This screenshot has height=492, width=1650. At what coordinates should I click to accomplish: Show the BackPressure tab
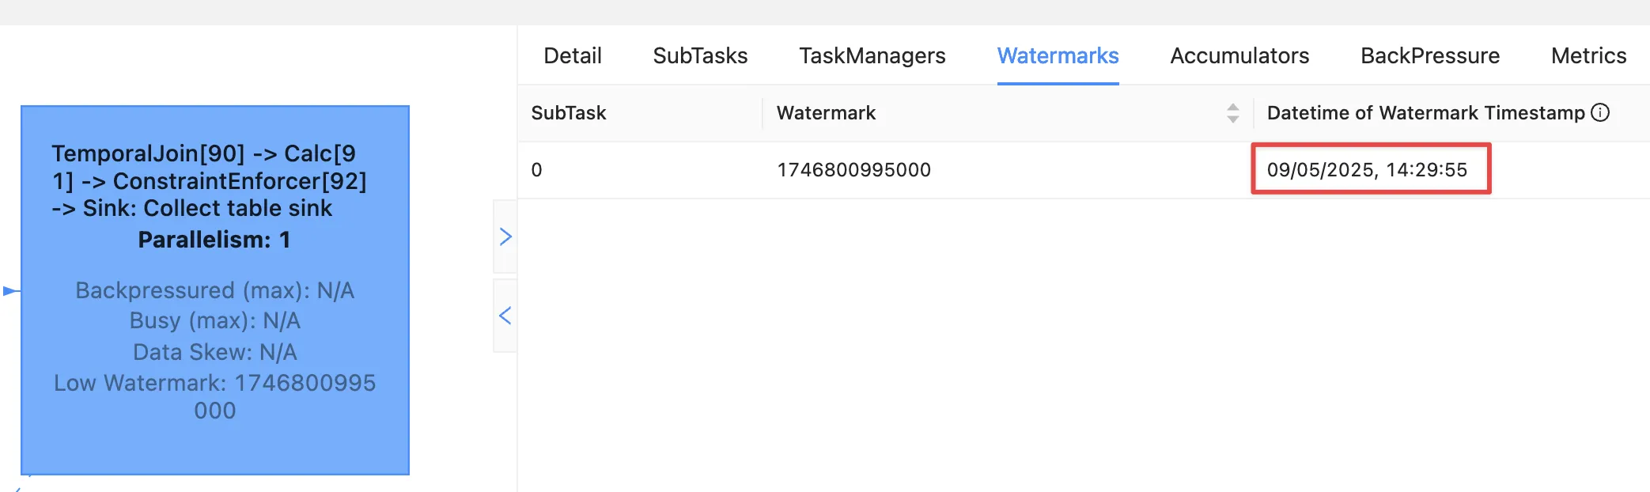click(1429, 56)
